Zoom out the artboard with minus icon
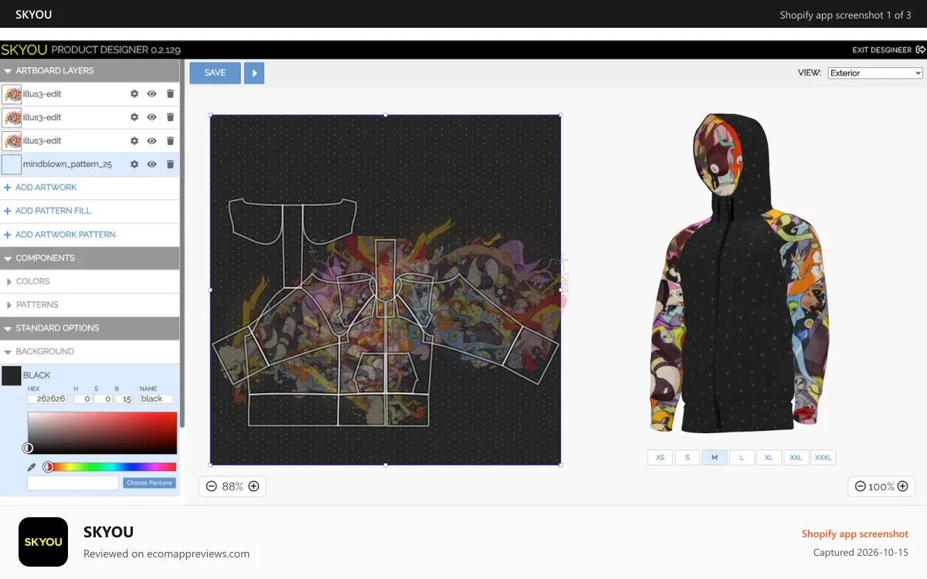Screen dimensions: 927x579 [x=212, y=486]
